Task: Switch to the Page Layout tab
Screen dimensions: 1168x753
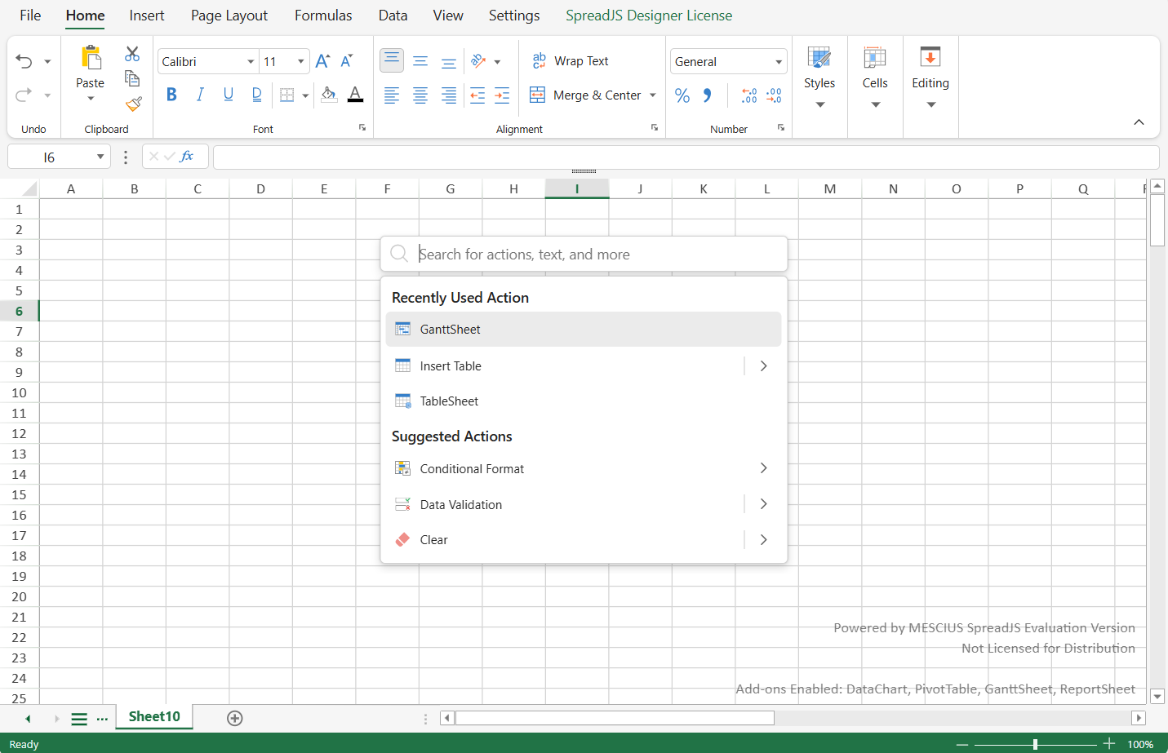Action: coord(229,16)
